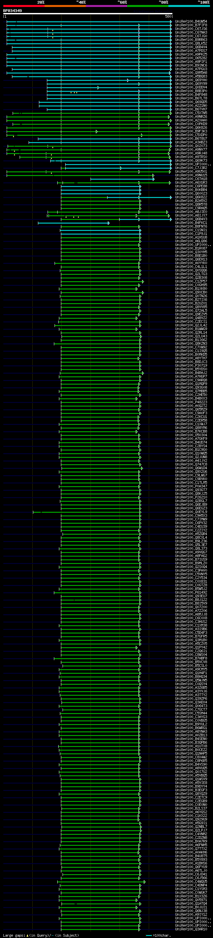Open hit UniRef100_B4UW54
213x938 pixels.
pyautogui.click(x=191, y=22)
